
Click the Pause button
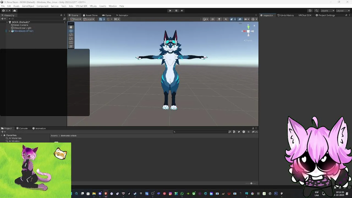176,10
